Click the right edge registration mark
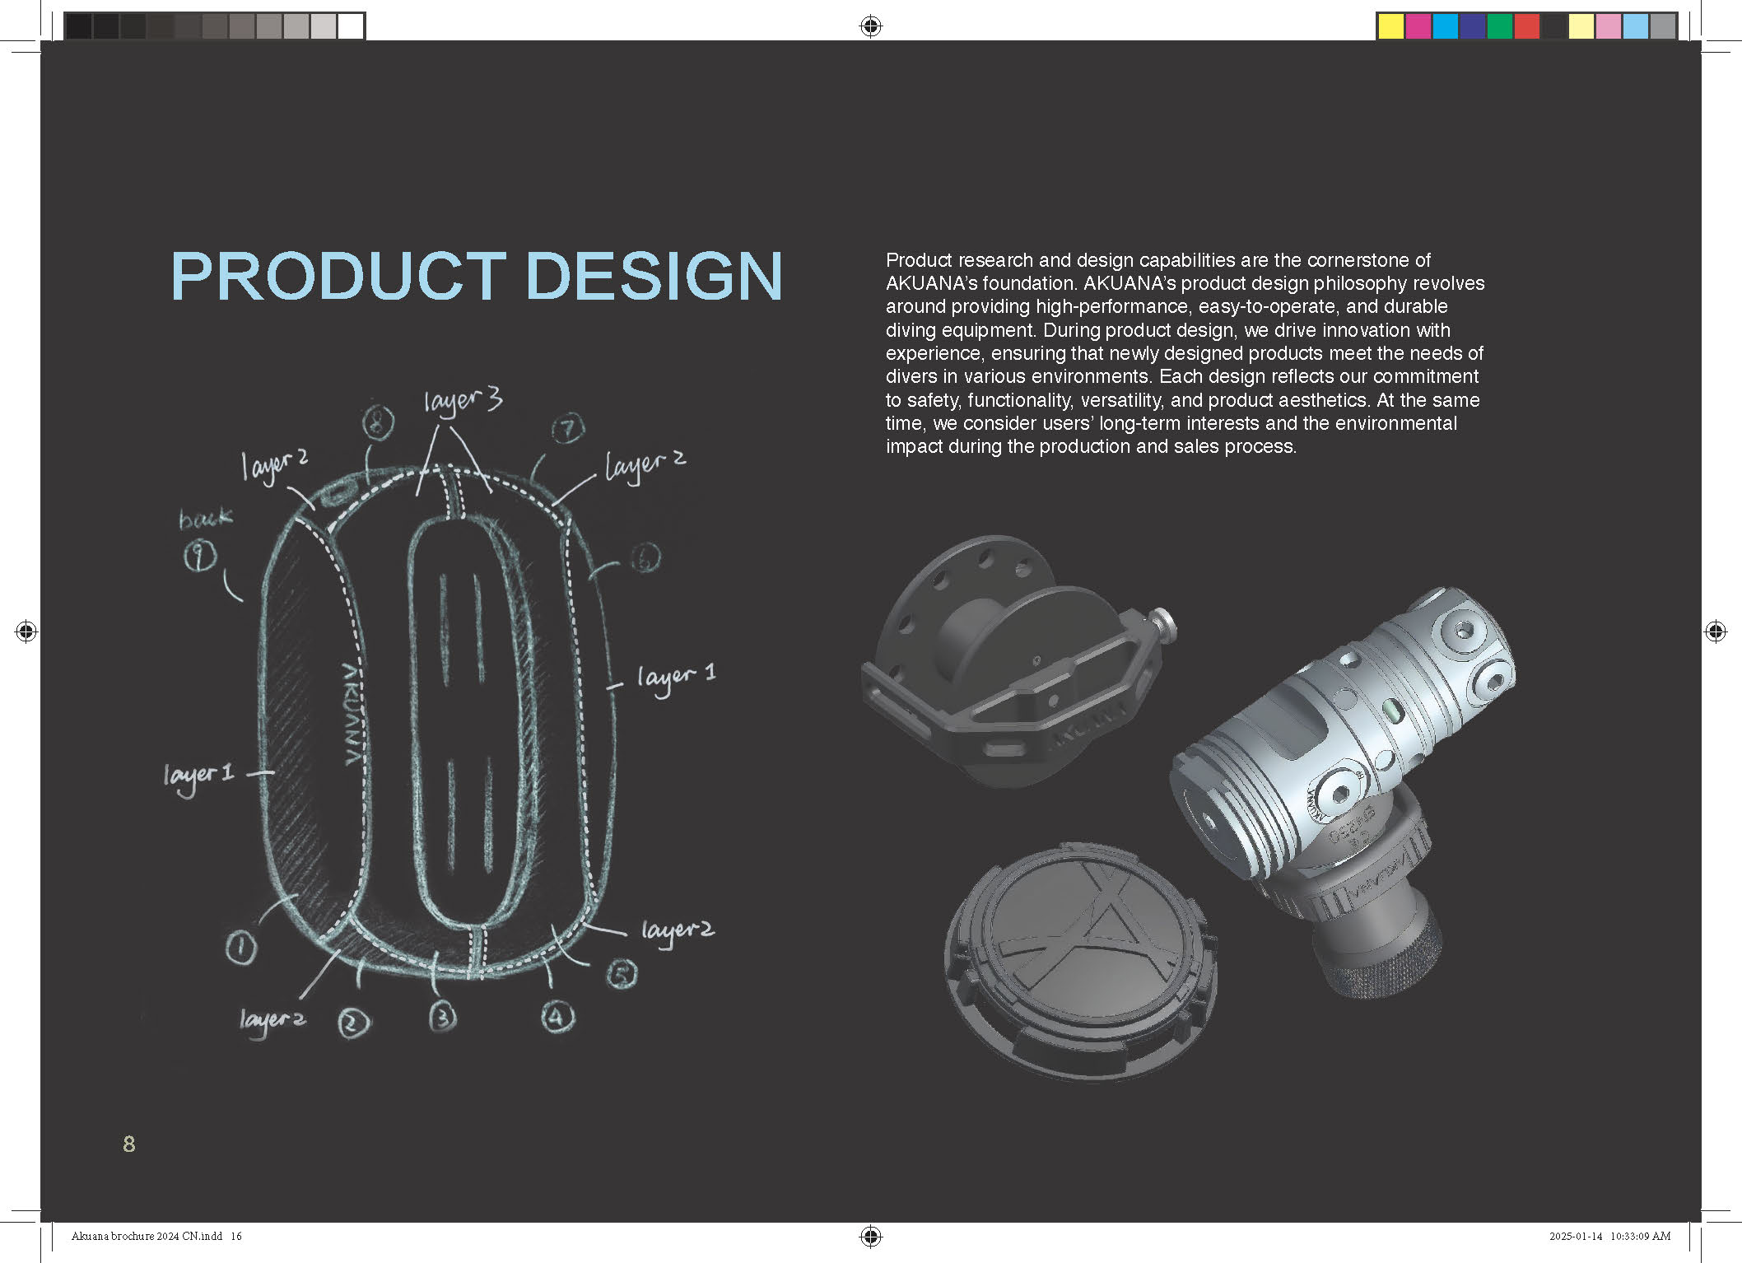The height and width of the screenshot is (1263, 1742). pyautogui.click(x=1716, y=631)
